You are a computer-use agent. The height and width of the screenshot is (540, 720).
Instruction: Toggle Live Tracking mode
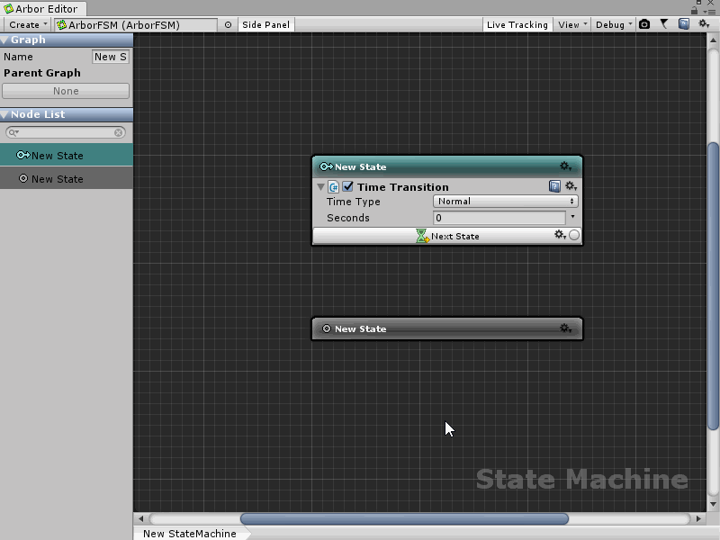[517, 25]
